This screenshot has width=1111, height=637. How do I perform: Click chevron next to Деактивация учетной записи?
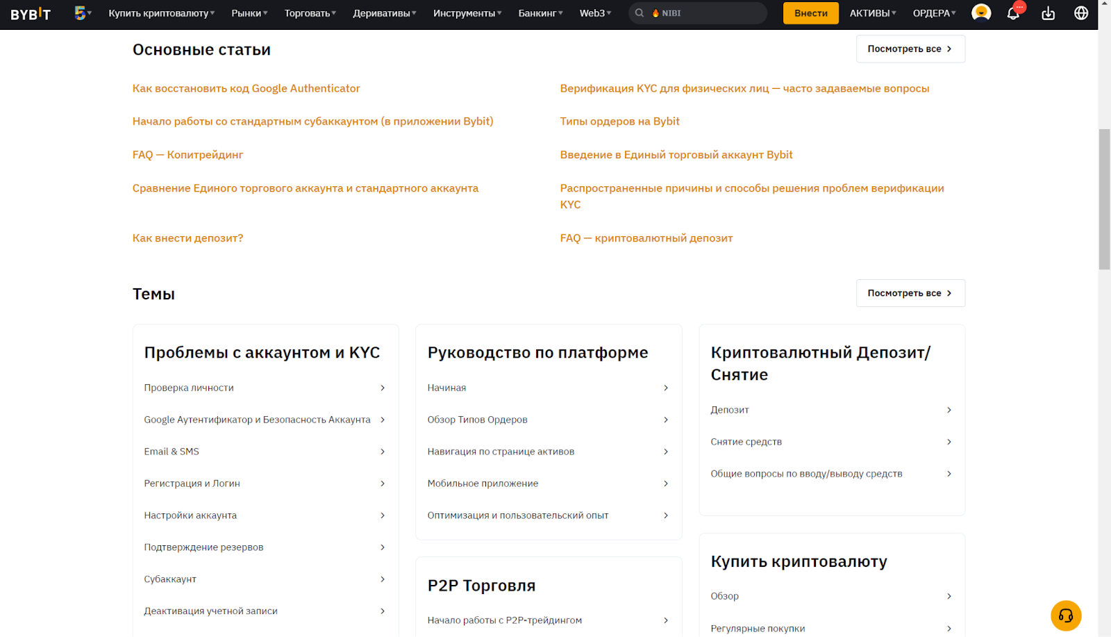tap(383, 611)
